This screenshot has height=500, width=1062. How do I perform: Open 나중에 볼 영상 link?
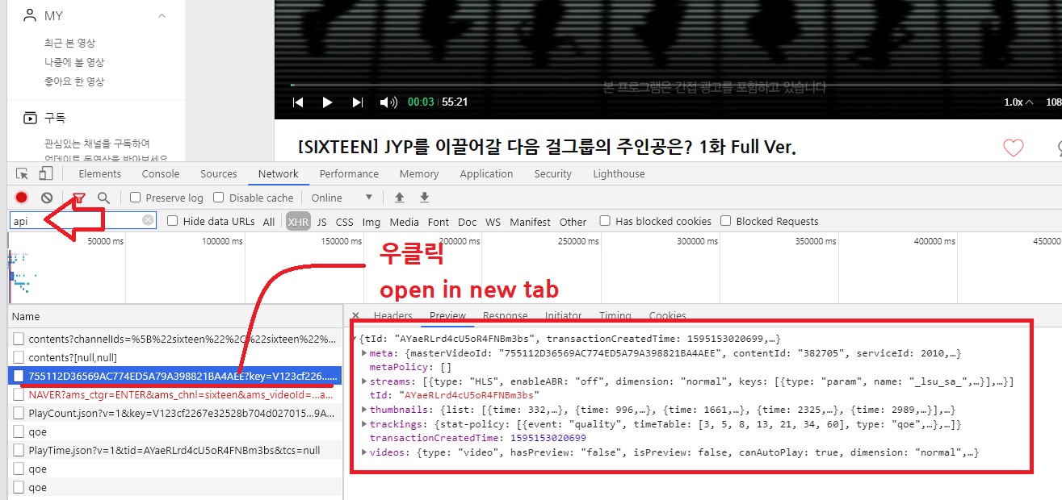click(x=74, y=62)
